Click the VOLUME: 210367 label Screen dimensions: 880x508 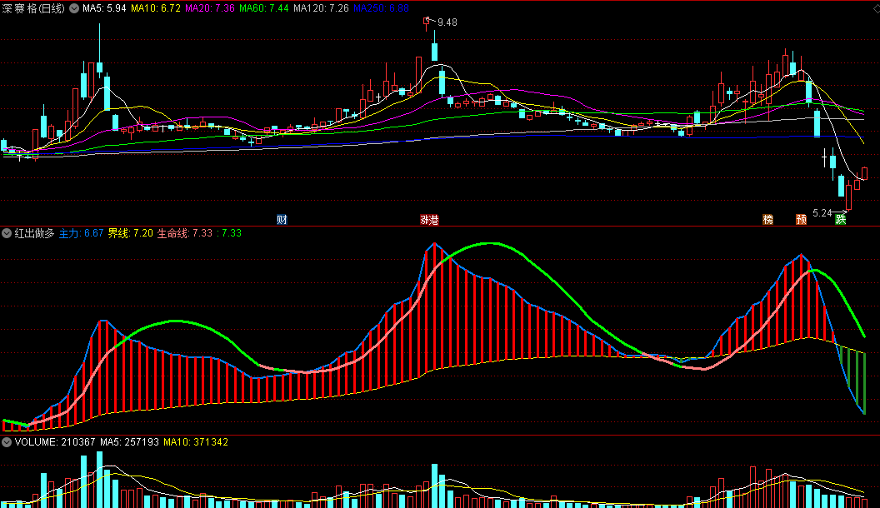click(55, 442)
